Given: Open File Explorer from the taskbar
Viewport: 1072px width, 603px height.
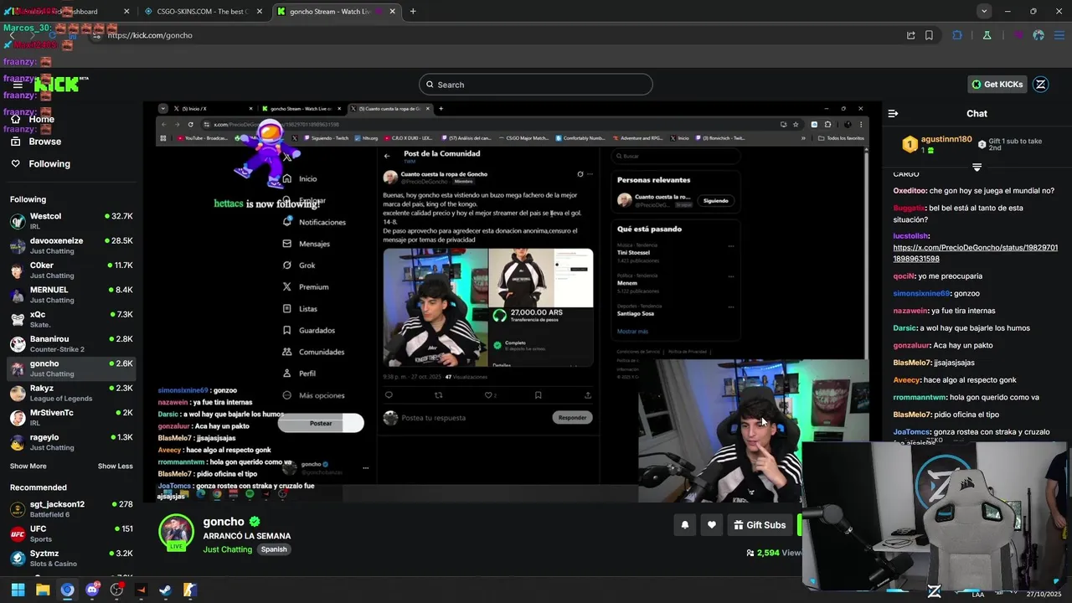Looking at the screenshot, I should pos(43,590).
